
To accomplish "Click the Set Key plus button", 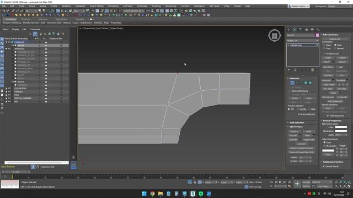I will pos(297,184).
